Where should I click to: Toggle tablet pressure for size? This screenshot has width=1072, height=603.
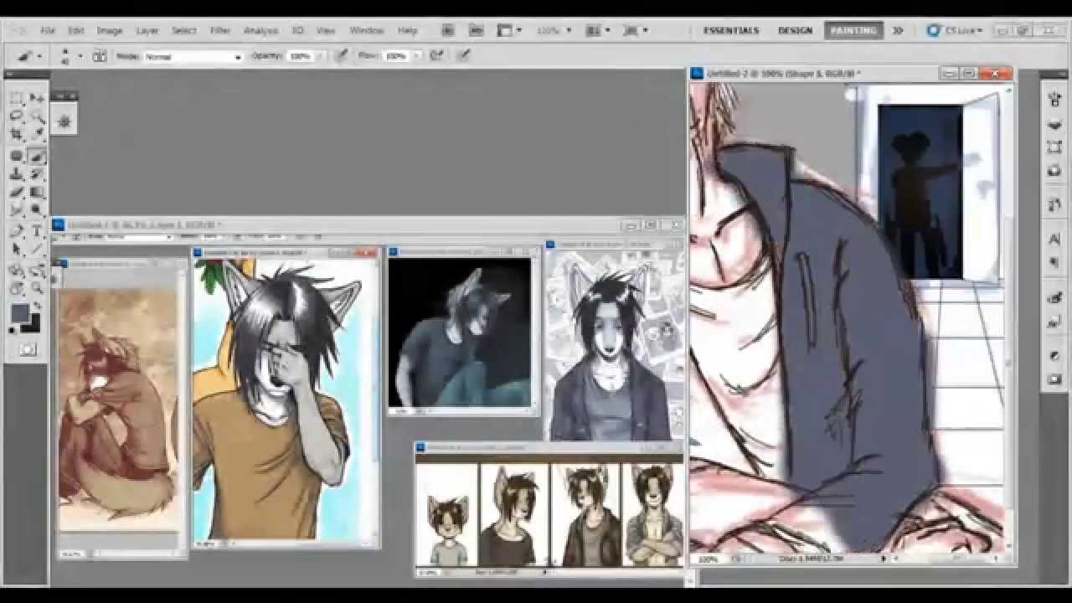[463, 56]
